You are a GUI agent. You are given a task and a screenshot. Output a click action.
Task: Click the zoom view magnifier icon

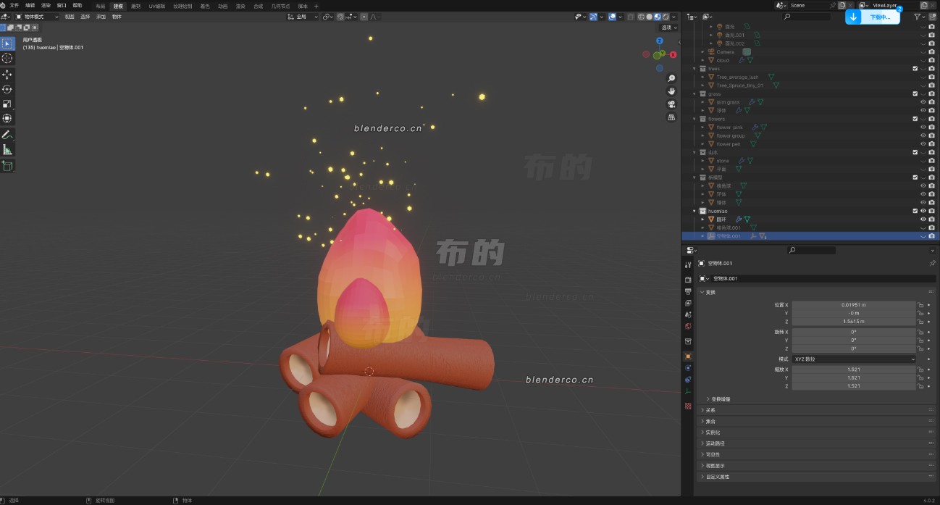(x=671, y=78)
